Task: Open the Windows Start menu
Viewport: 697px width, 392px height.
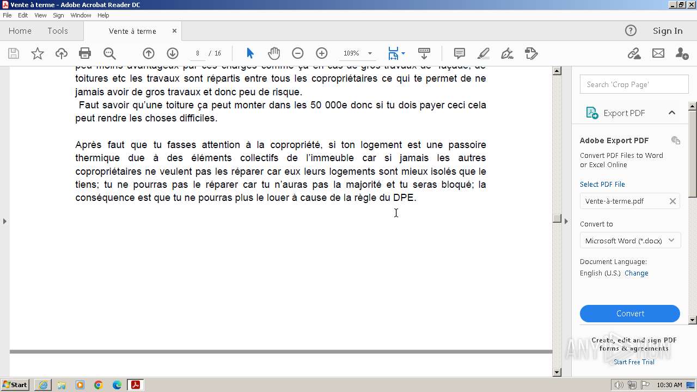Action: tap(15, 385)
